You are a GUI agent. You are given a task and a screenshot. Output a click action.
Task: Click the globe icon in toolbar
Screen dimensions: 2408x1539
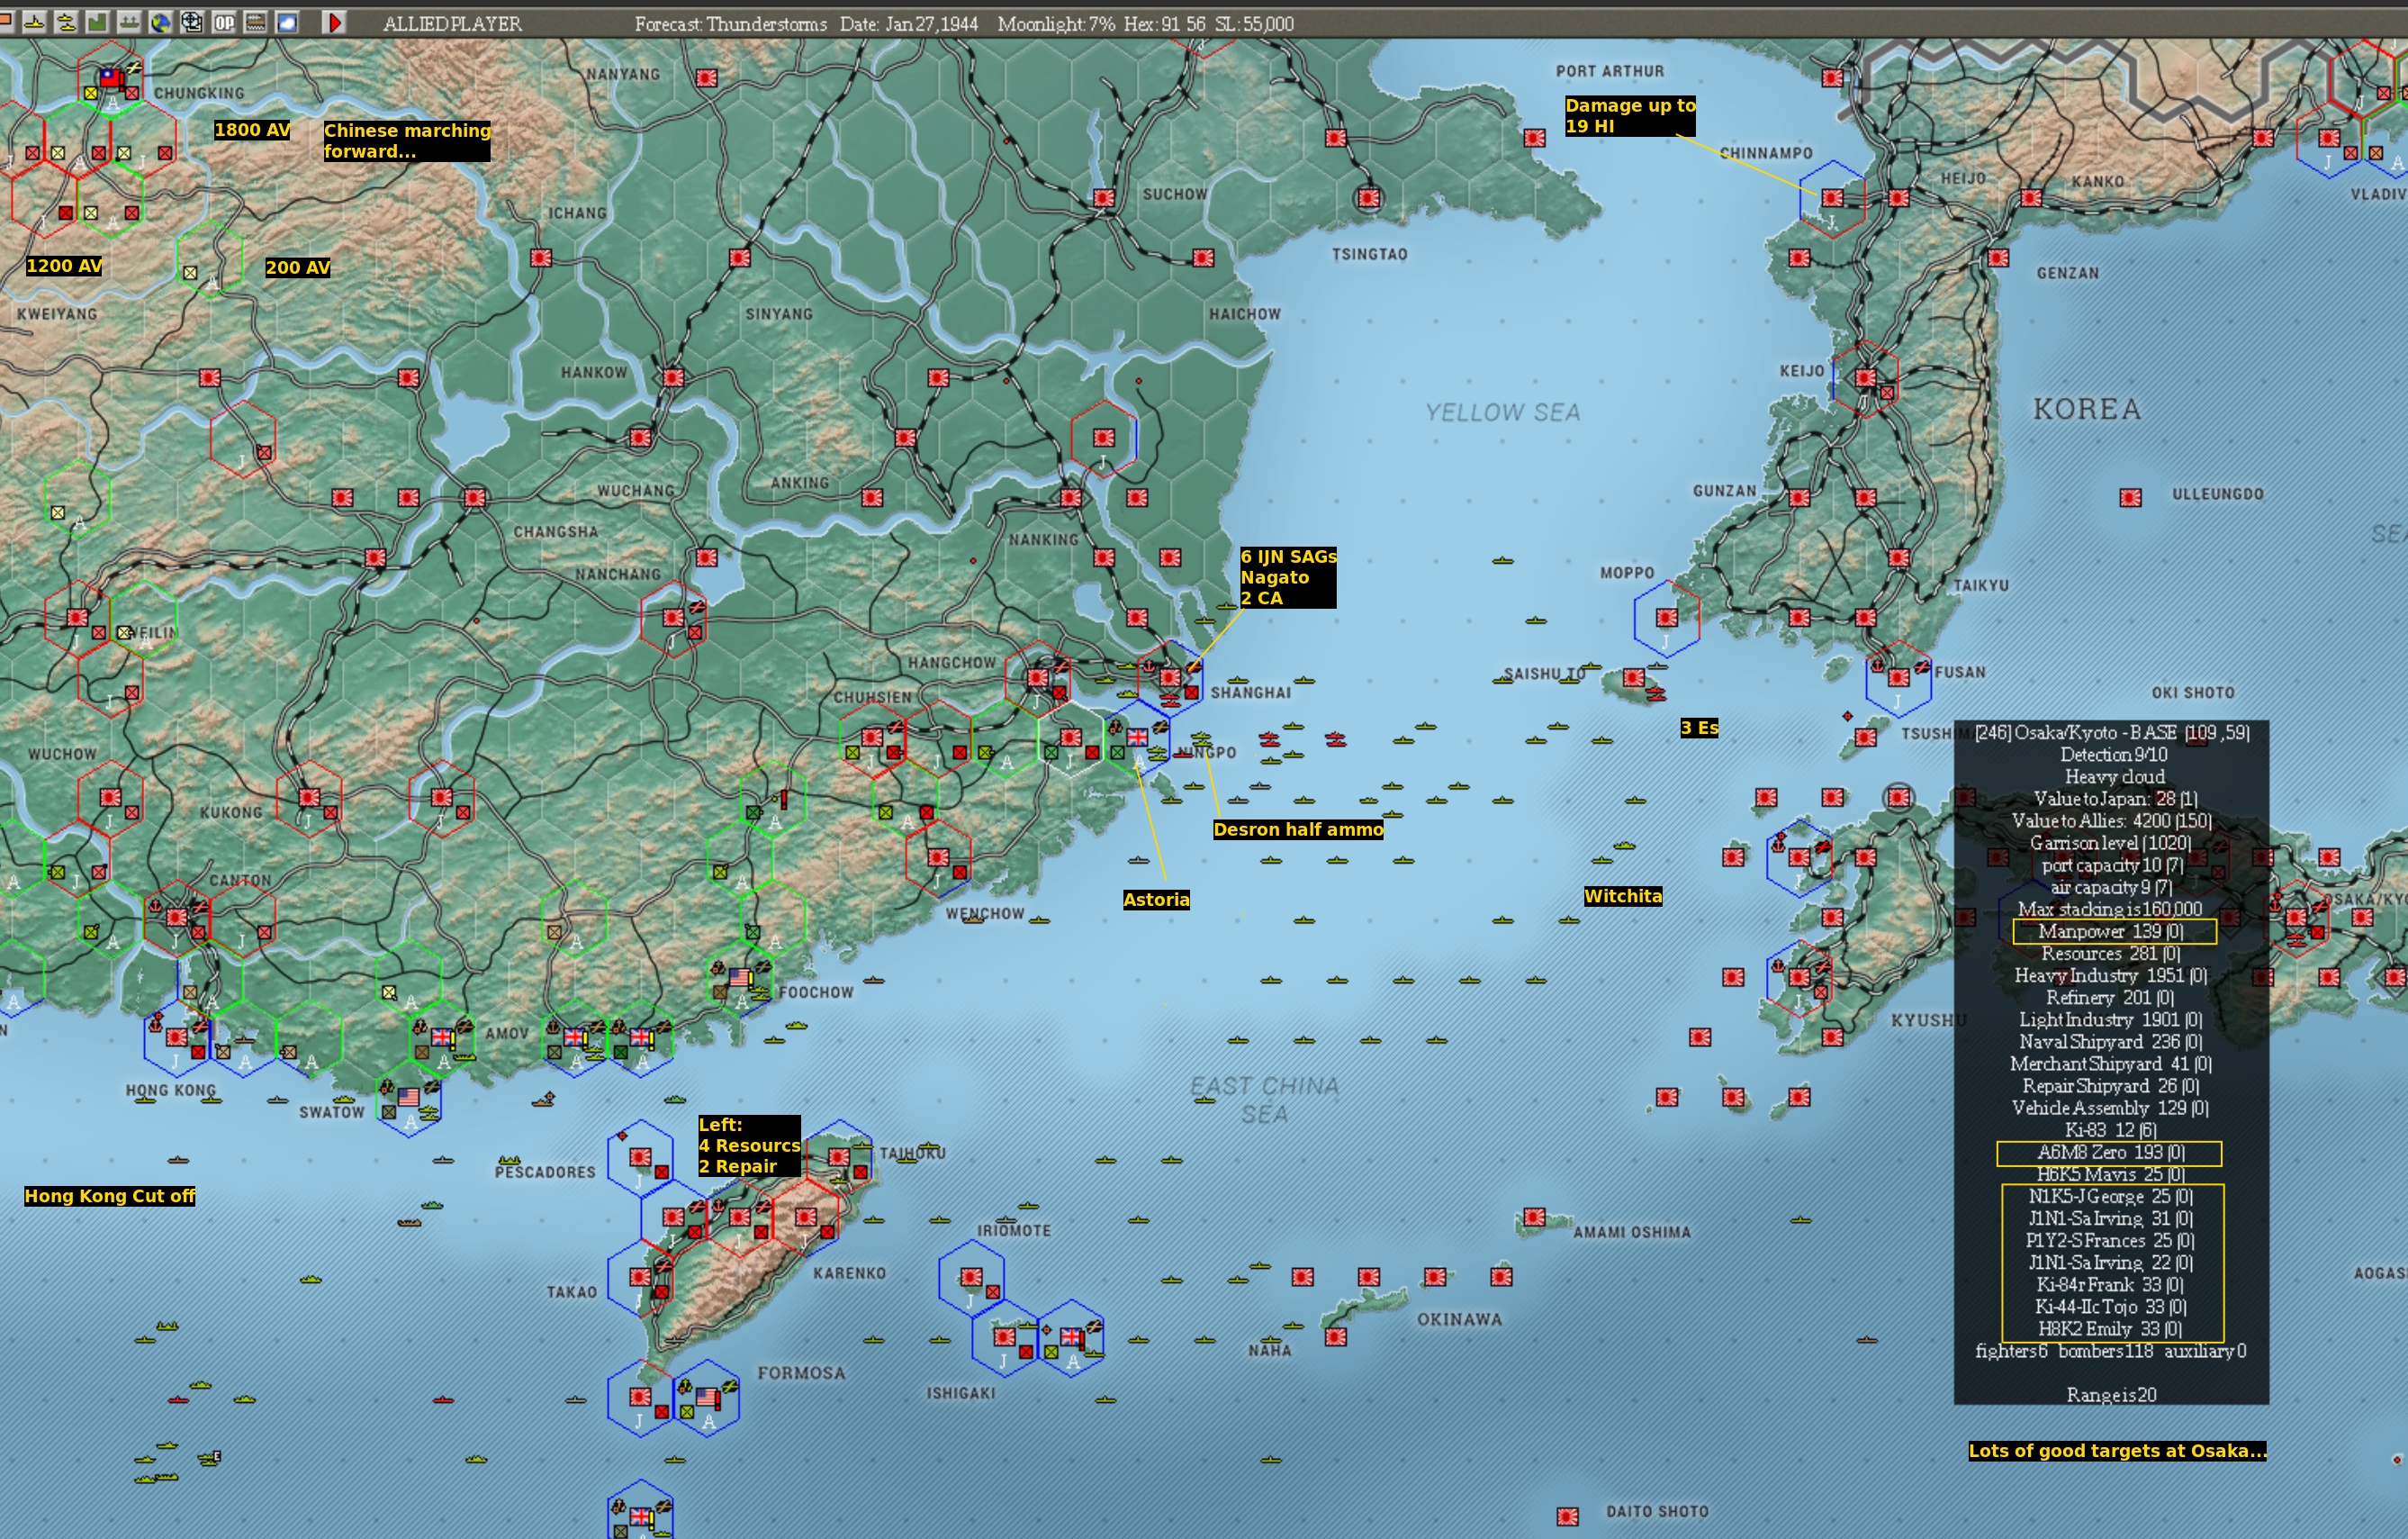point(160,22)
